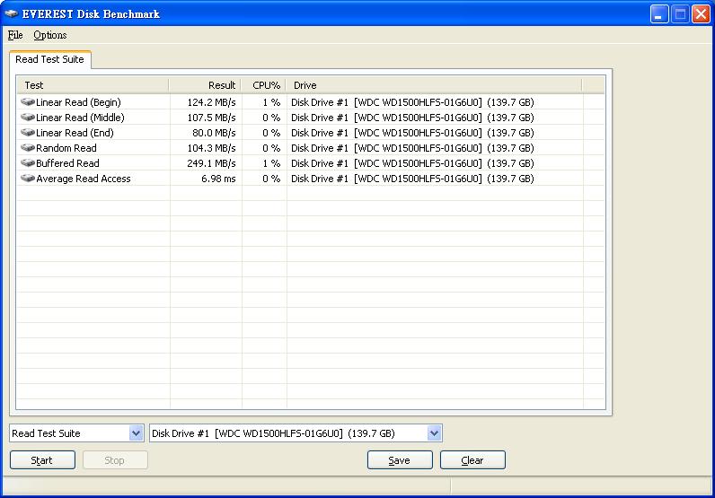Select the Linear Read (Begin) row

311,102
